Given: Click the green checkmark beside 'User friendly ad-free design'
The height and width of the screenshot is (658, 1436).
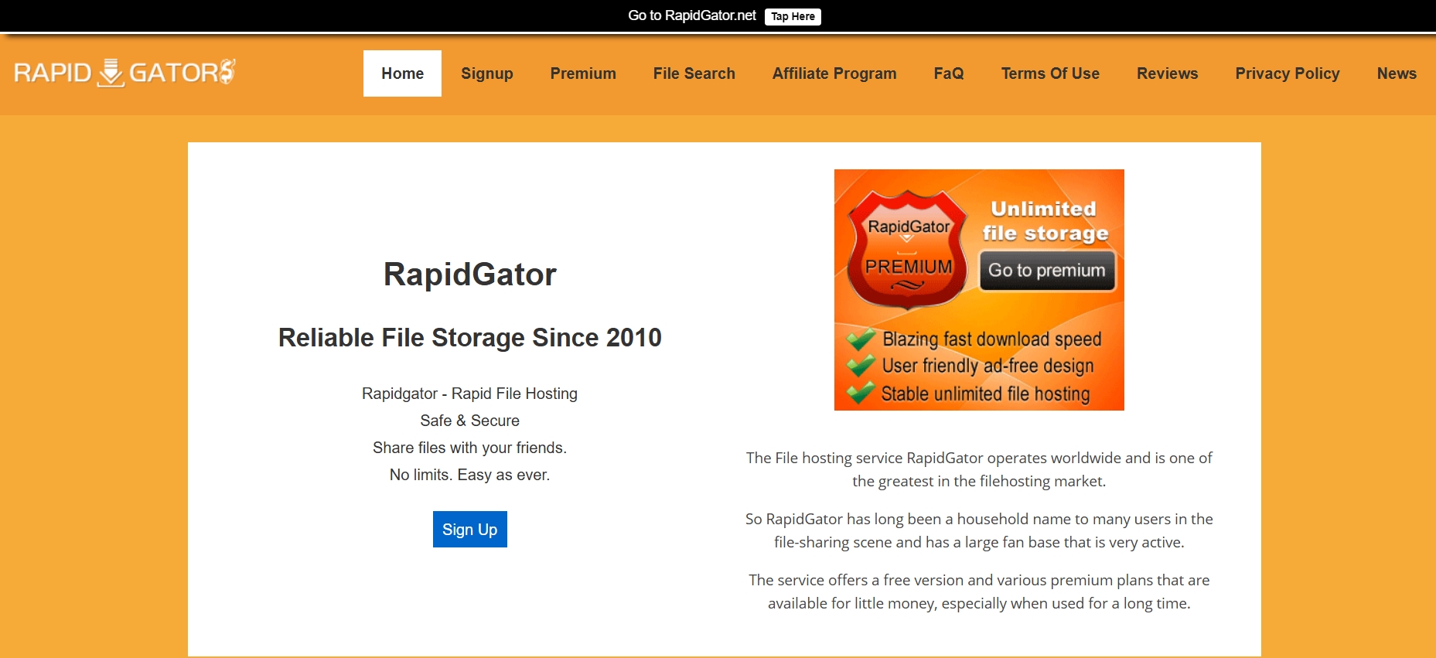Looking at the screenshot, I should coord(860,365).
